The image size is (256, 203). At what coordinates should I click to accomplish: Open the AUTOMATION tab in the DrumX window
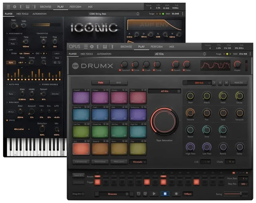point(104,54)
